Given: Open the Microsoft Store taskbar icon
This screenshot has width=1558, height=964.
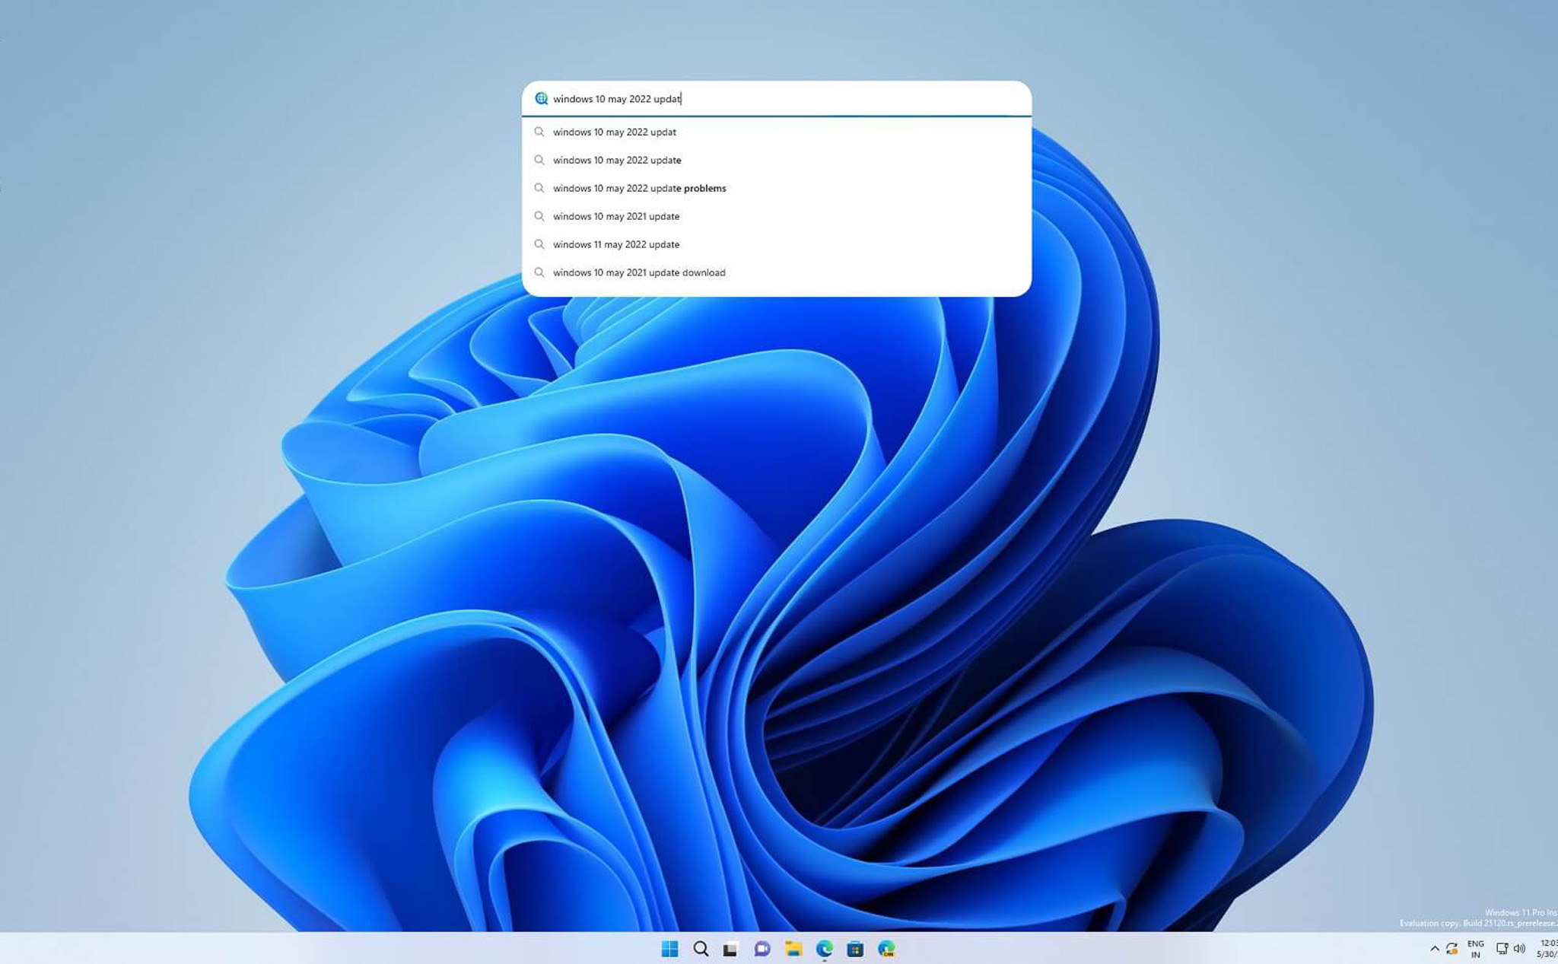Looking at the screenshot, I should click(855, 949).
